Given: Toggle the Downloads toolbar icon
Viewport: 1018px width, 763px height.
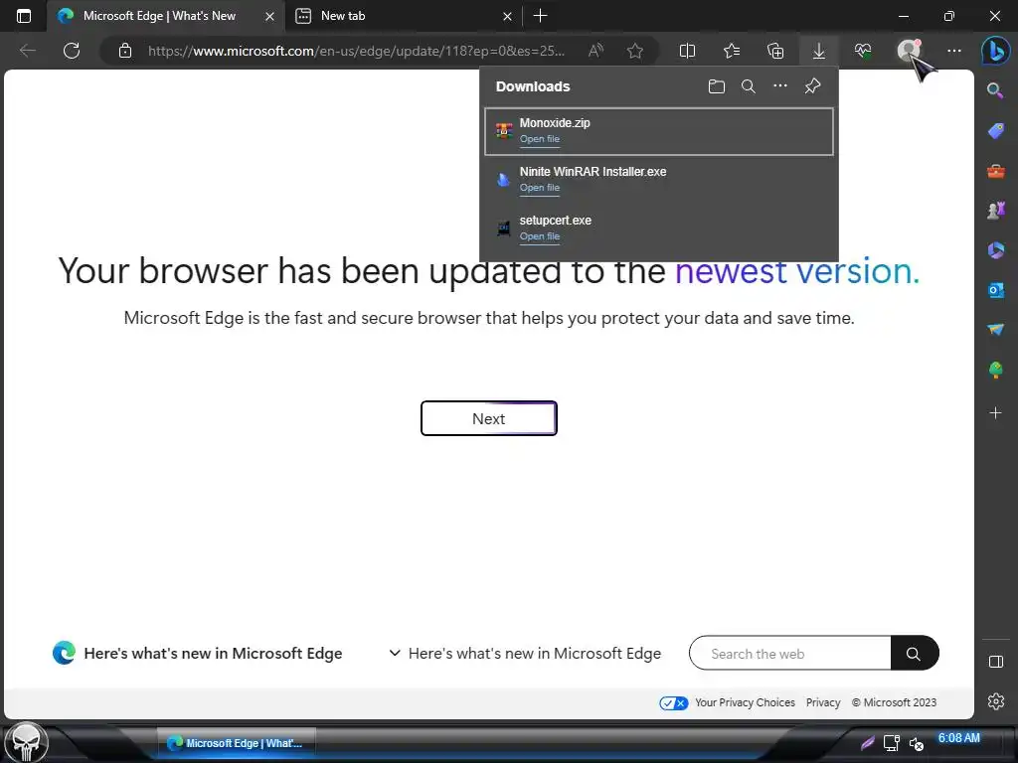Looking at the screenshot, I should (x=819, y=51).
